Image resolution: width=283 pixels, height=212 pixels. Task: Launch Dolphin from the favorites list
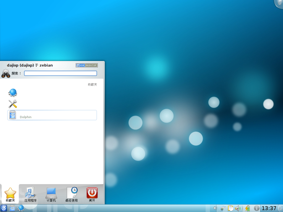point(52,115)
